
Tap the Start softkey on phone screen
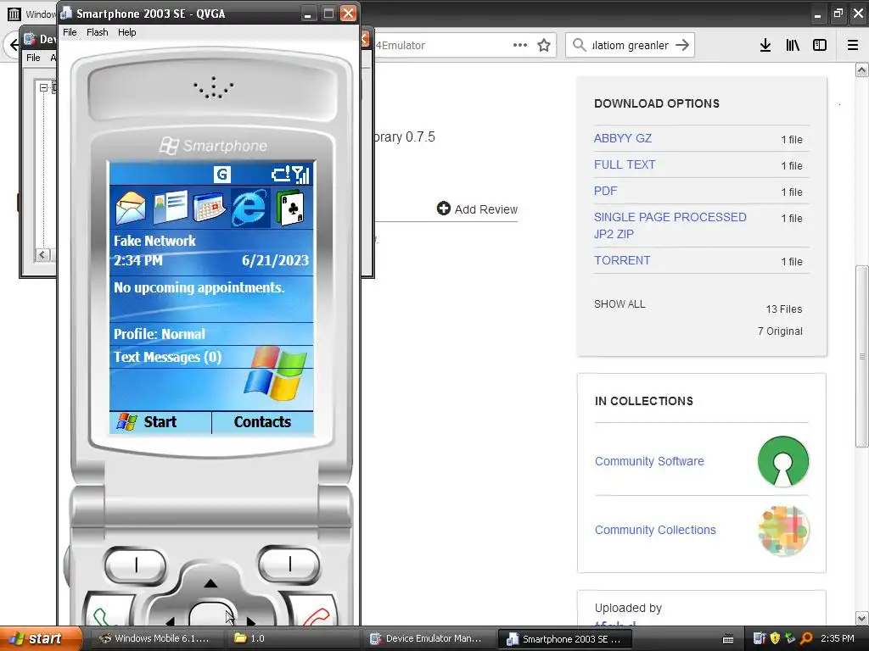pos(160,422)
